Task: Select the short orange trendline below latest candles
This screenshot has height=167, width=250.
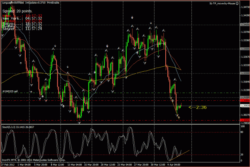Action: click(174, 108)
